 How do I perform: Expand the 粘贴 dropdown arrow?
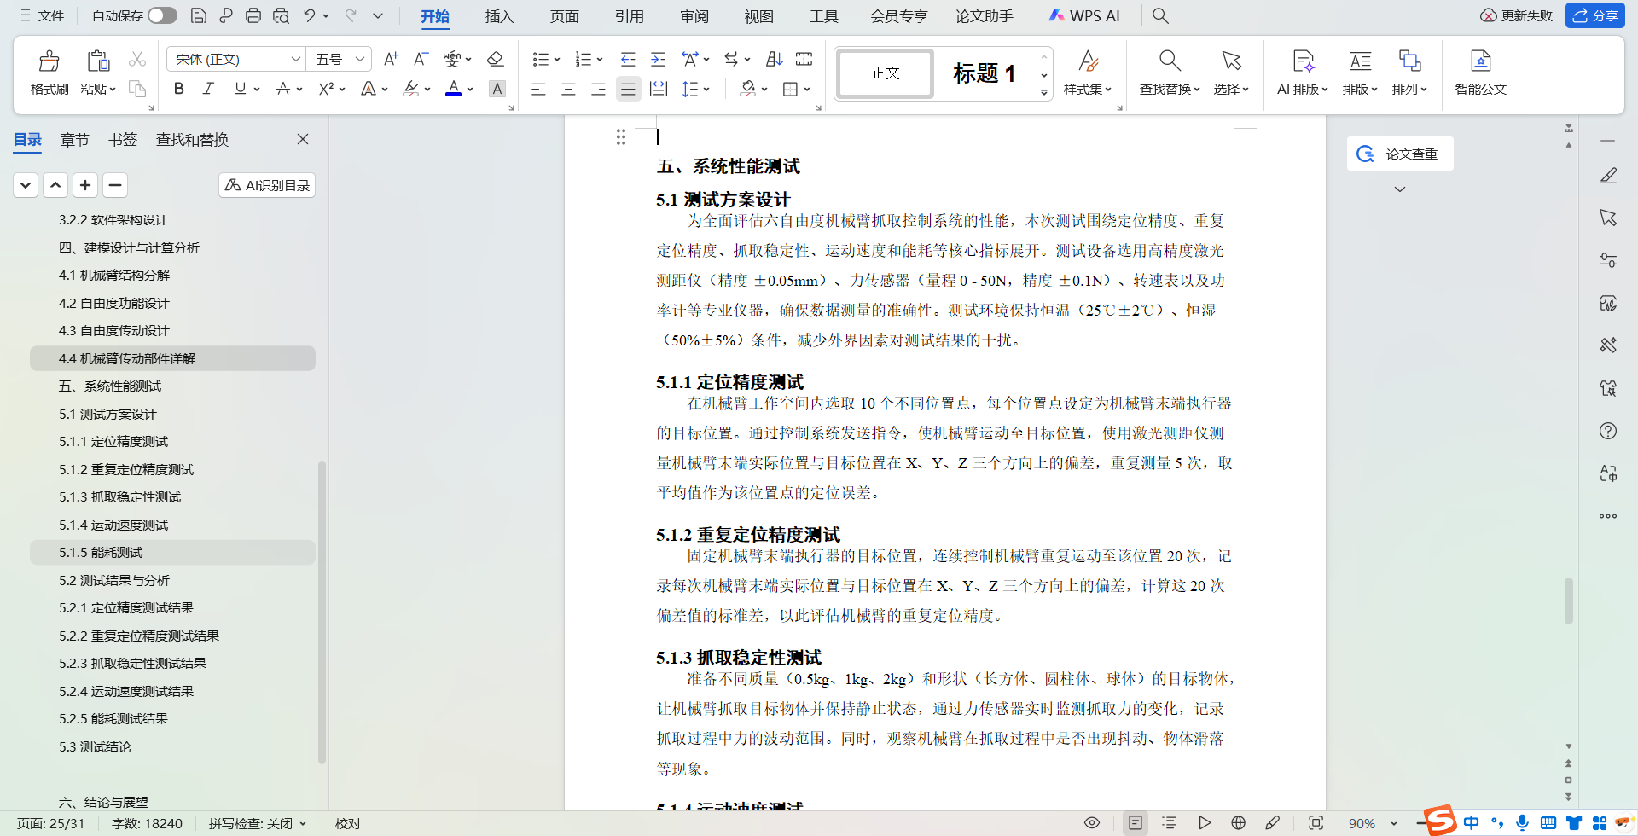[x=113, y=90]
